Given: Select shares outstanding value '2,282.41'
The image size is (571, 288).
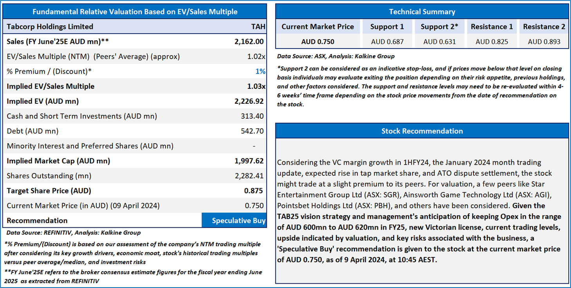Looking at the screenshot, I should [x=249, y=176].
